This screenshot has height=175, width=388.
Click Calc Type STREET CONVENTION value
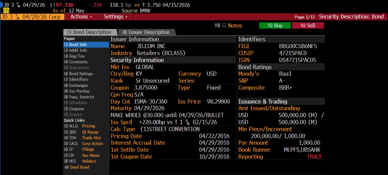(x=170, y=129)
